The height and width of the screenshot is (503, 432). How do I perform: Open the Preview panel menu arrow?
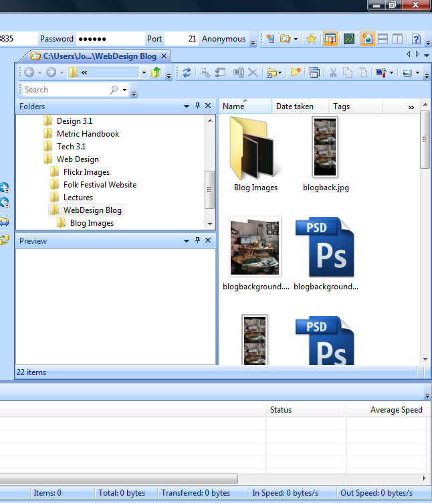pos(187,240)
